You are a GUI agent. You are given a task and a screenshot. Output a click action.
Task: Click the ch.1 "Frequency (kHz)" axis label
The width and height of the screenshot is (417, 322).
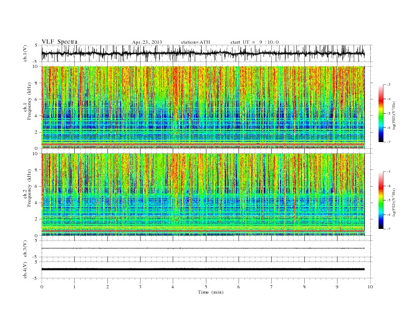29,101
